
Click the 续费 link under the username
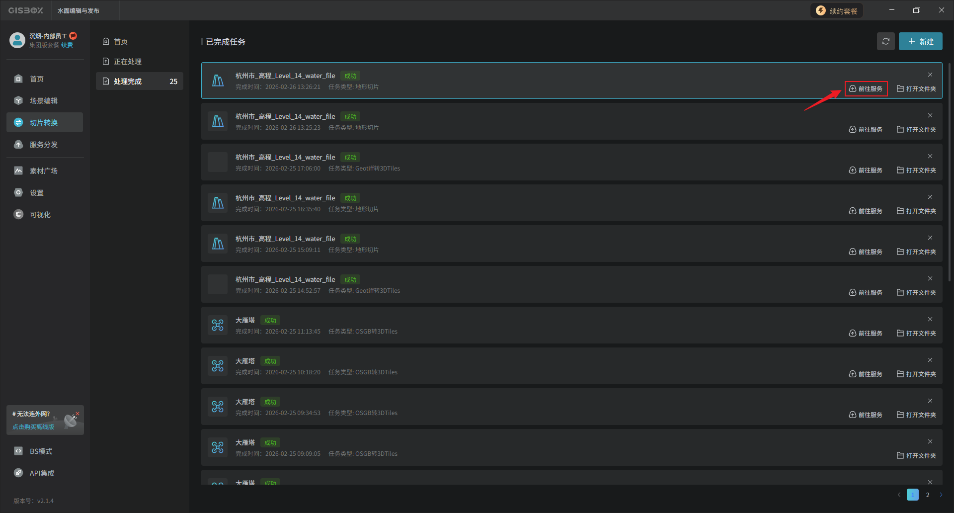point(67,45)
